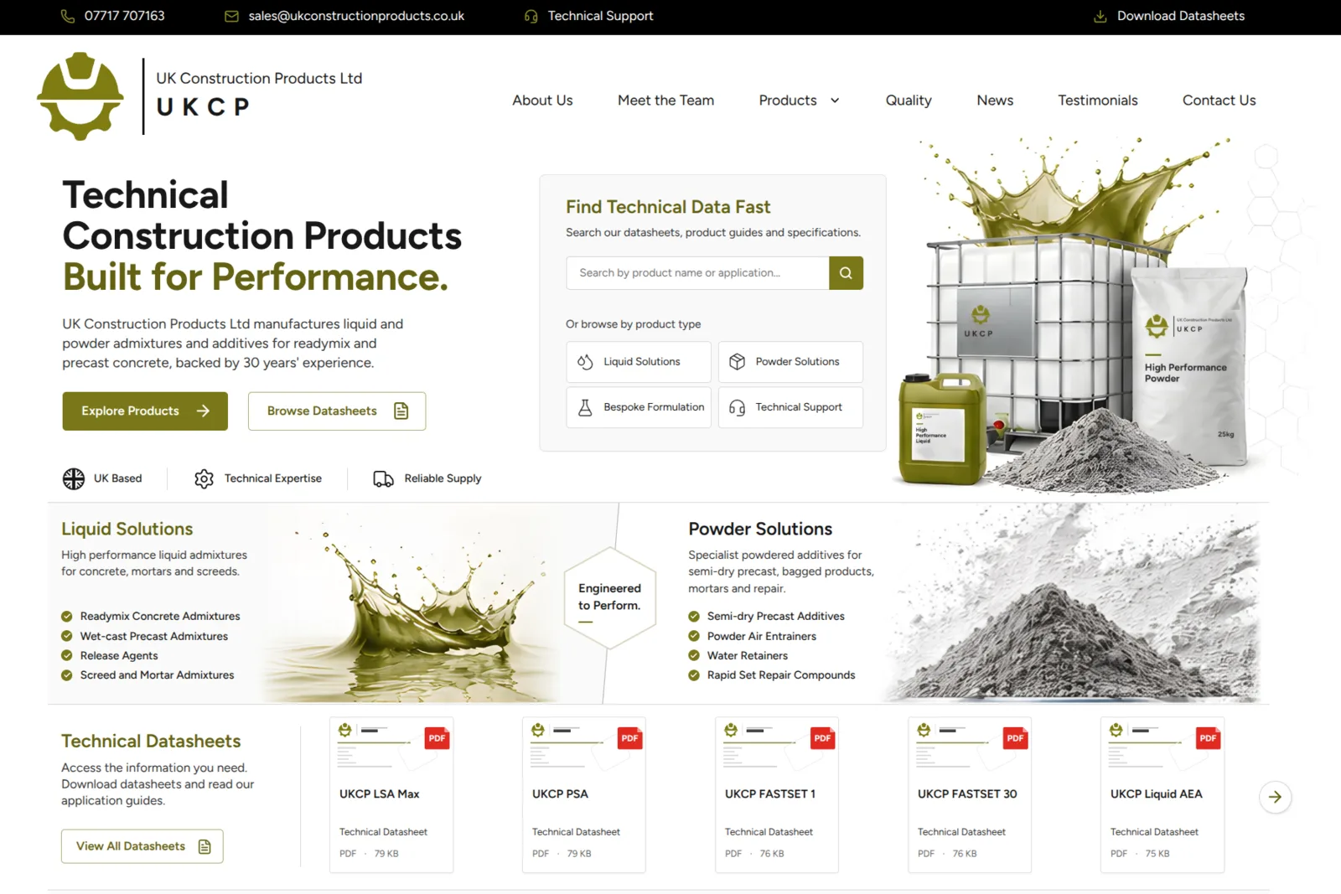Click the gear icon beside Technical Expertise
Image resolution: width=1341 pixels, height=894 pixels.
[x=204, y=478]
